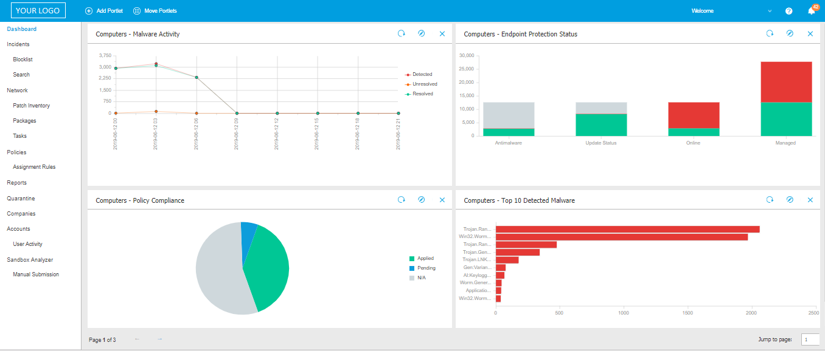Click the Jump to page input field
825x351 pixels.
(x=810, y=339)
